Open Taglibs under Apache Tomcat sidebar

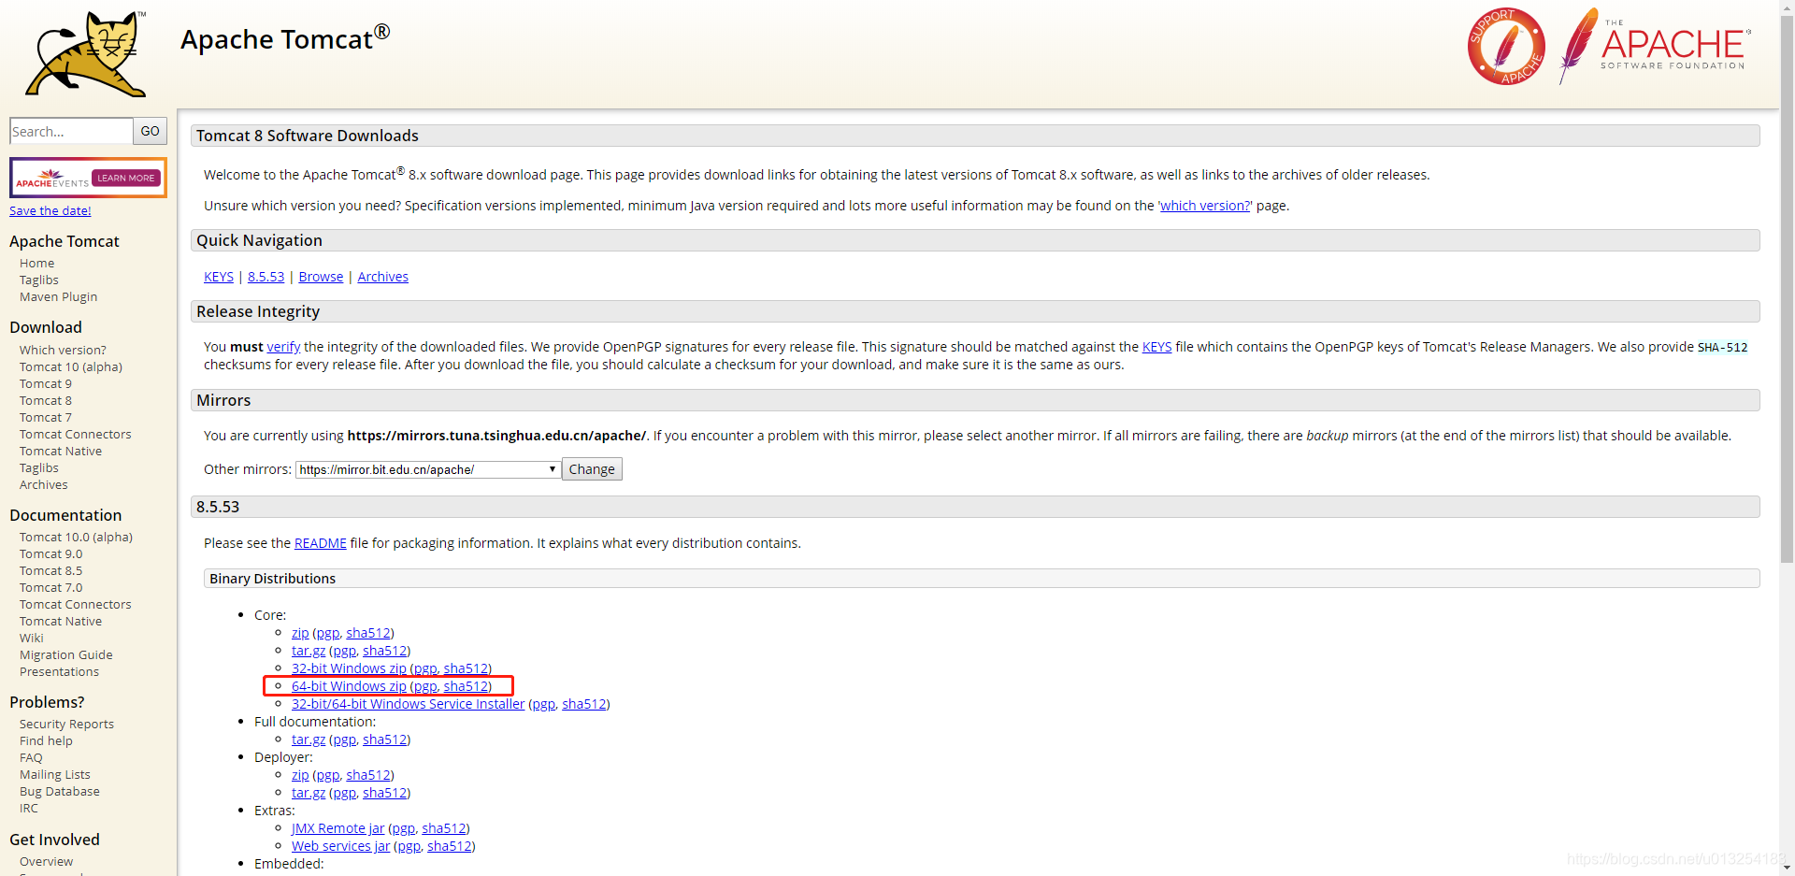38,280
